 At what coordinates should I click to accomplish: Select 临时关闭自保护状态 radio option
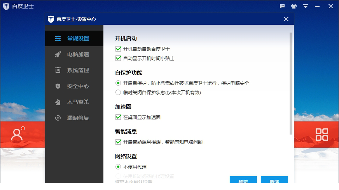(118, 93)
